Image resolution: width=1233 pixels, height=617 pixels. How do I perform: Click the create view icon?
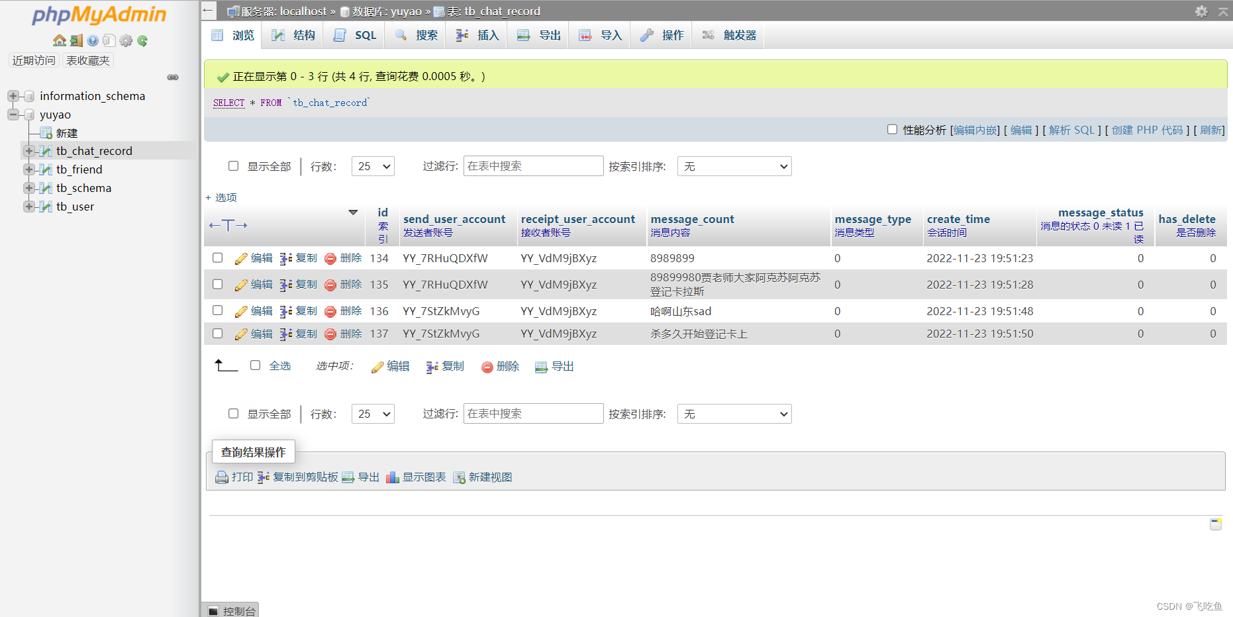[459, 477]
